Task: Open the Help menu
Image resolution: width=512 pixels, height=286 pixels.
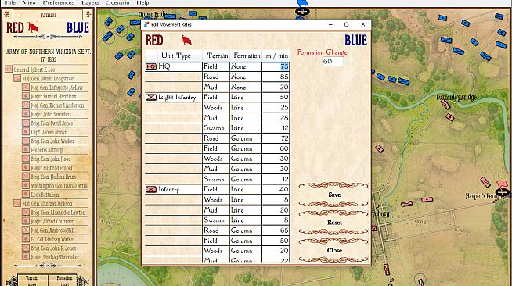Action: click(142, 2)
